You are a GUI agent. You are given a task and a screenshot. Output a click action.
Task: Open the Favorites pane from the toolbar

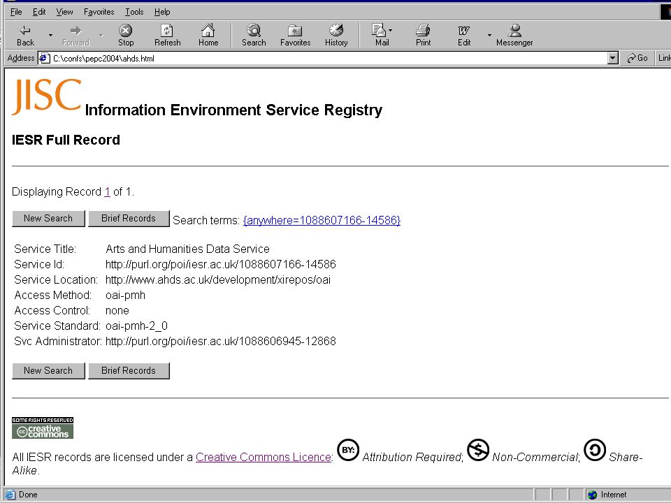(295, 36)
